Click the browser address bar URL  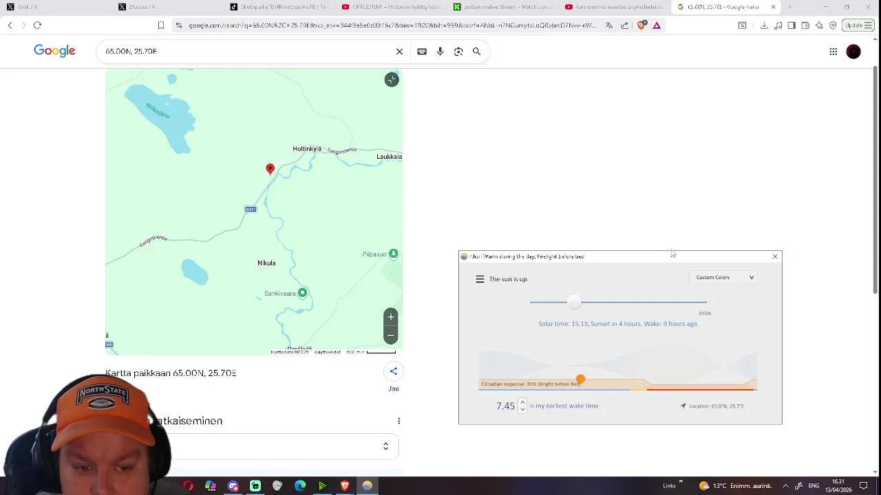[x=392, y=25]
